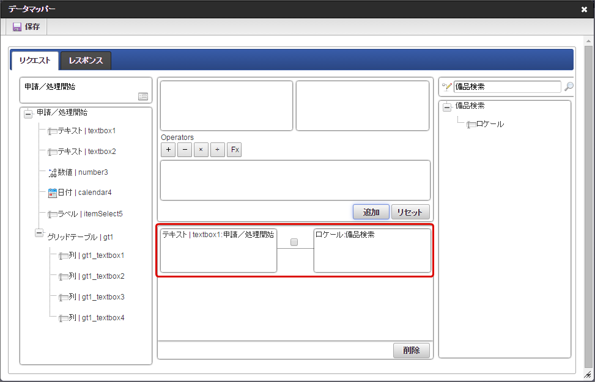The height and width of the screenshot is (382, 595).
Task: Click the リセット button
Action: point(410,212)
